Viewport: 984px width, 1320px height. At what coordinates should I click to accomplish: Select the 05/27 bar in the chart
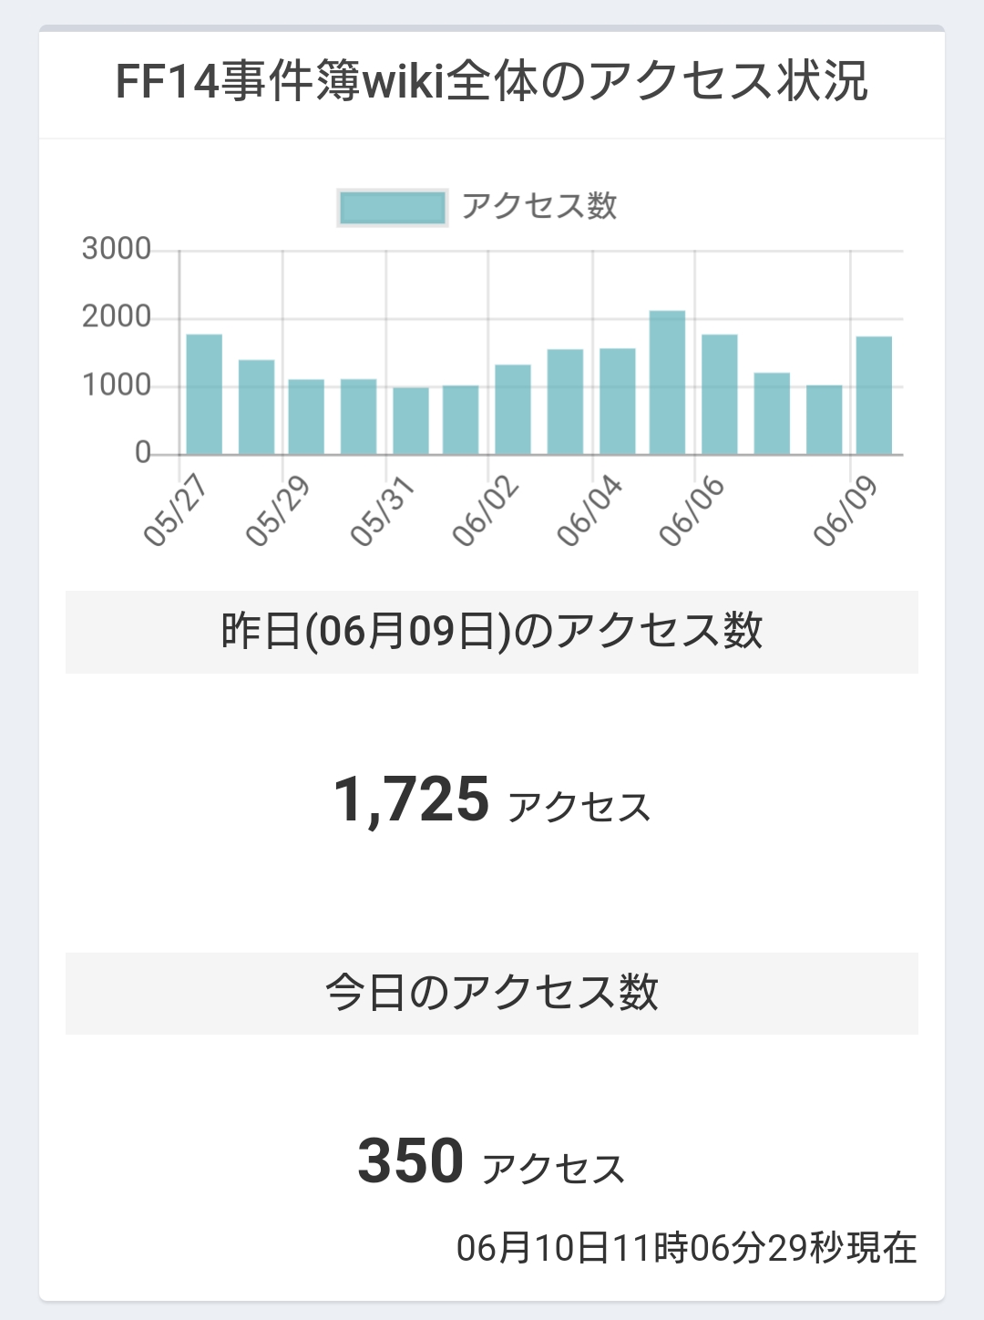204,394
